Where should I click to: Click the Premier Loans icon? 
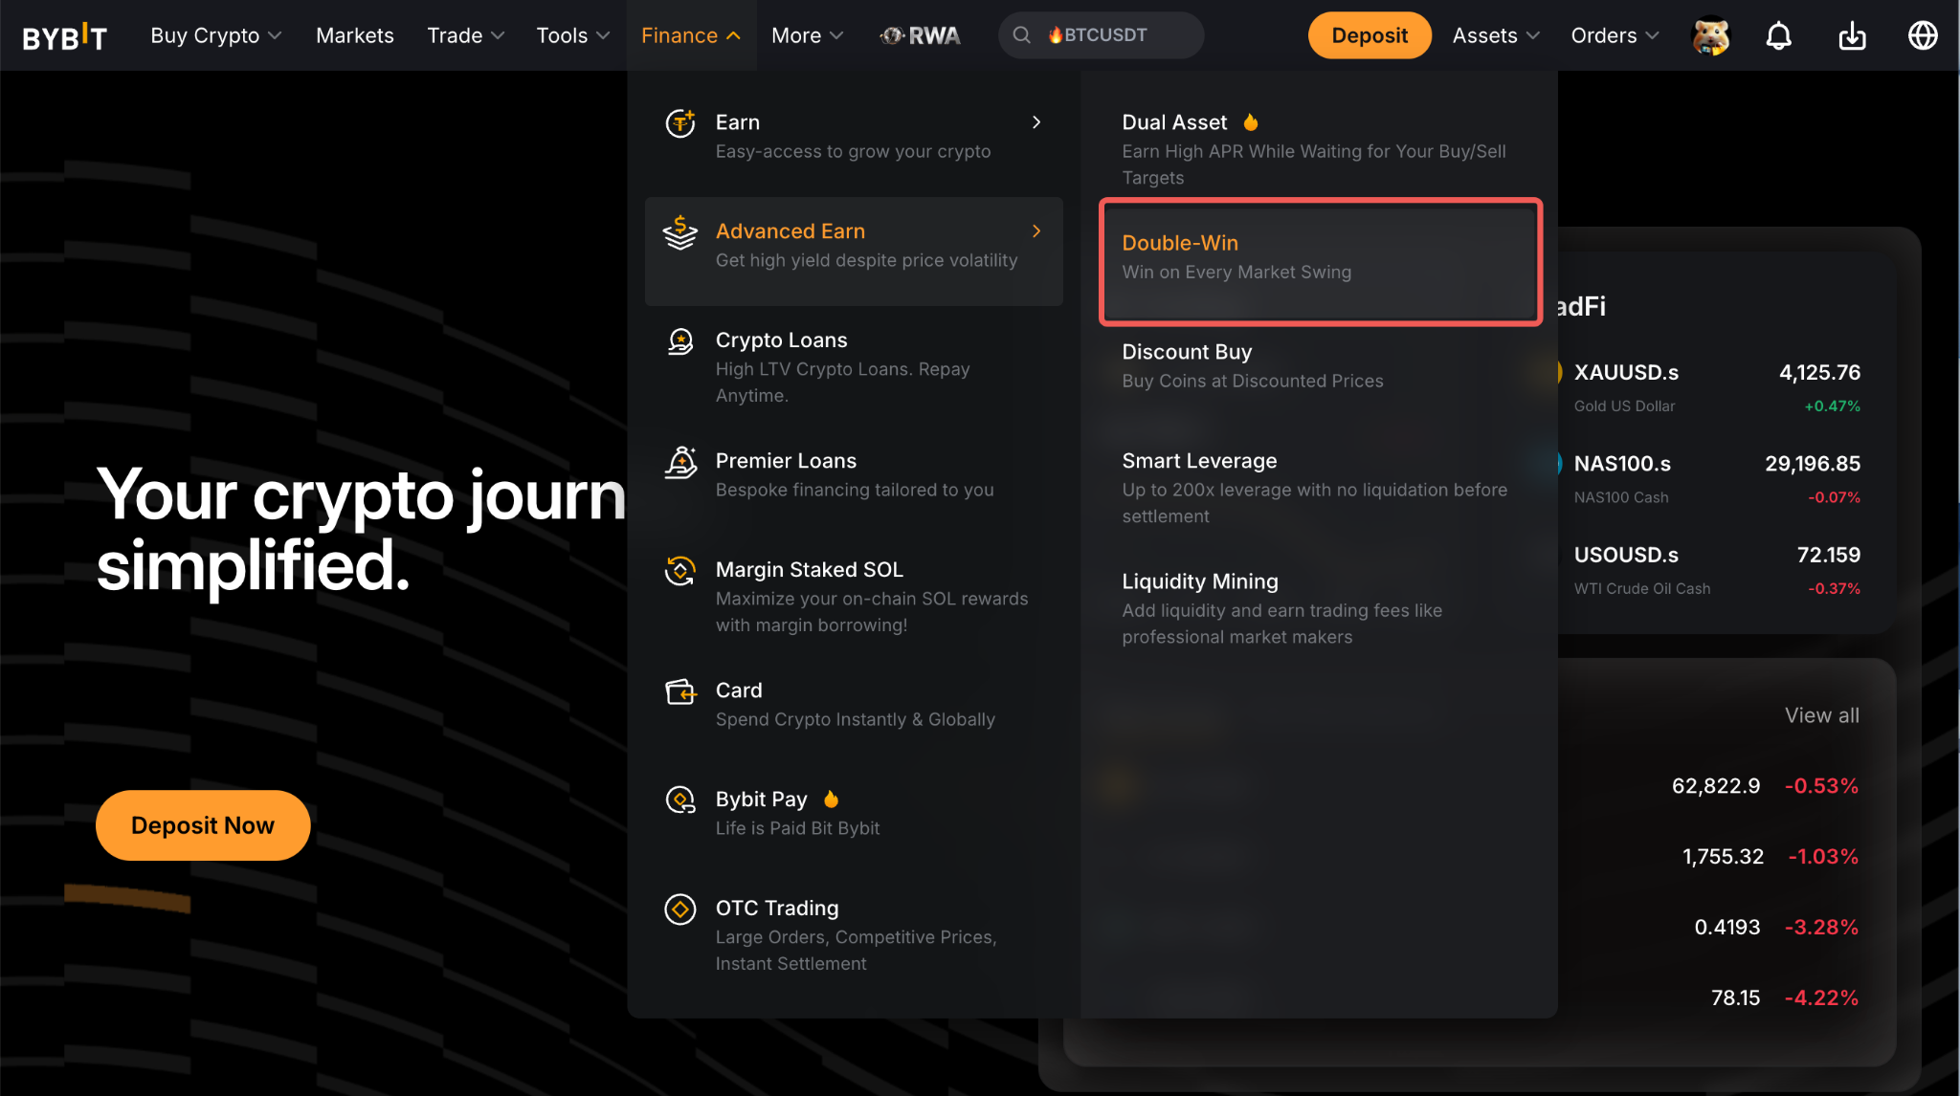[x=680, y=462]
